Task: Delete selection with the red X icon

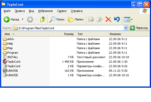Action: 109,19
